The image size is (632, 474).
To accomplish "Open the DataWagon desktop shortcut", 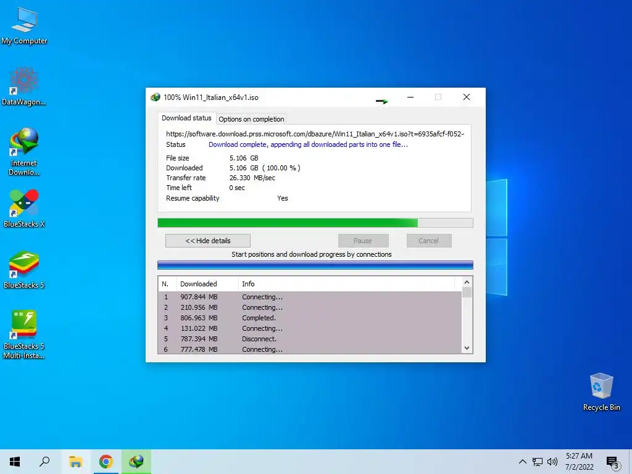I will click(24, 86).
